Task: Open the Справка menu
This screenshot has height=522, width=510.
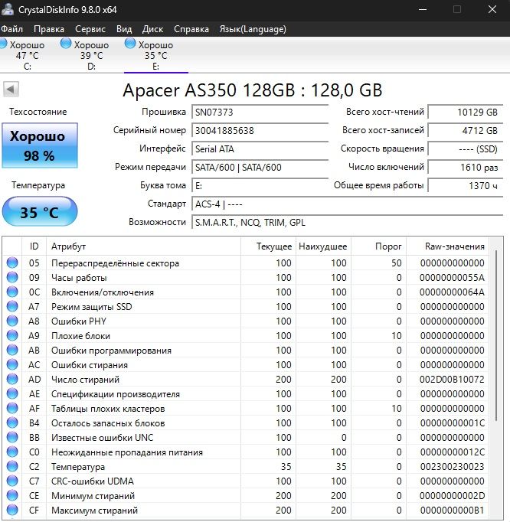Action: click(x=191, y=29)
